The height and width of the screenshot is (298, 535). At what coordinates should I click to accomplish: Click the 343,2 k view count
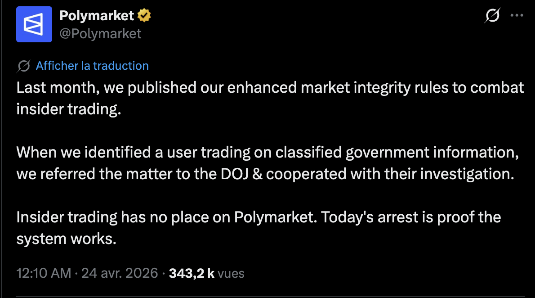click(x=192, y=273)
